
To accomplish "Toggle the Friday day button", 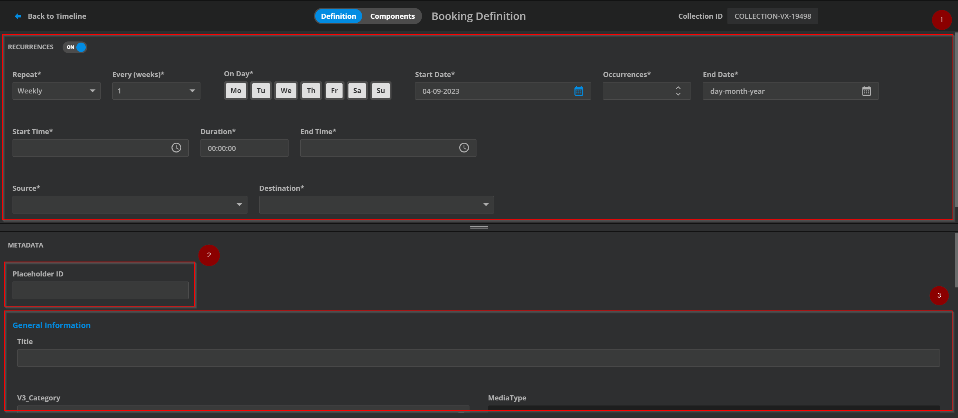I will pyautogui.click(x=334, y=91).
